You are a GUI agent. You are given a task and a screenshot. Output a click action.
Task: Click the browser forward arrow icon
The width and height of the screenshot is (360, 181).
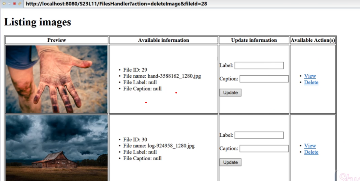[9, 4]
